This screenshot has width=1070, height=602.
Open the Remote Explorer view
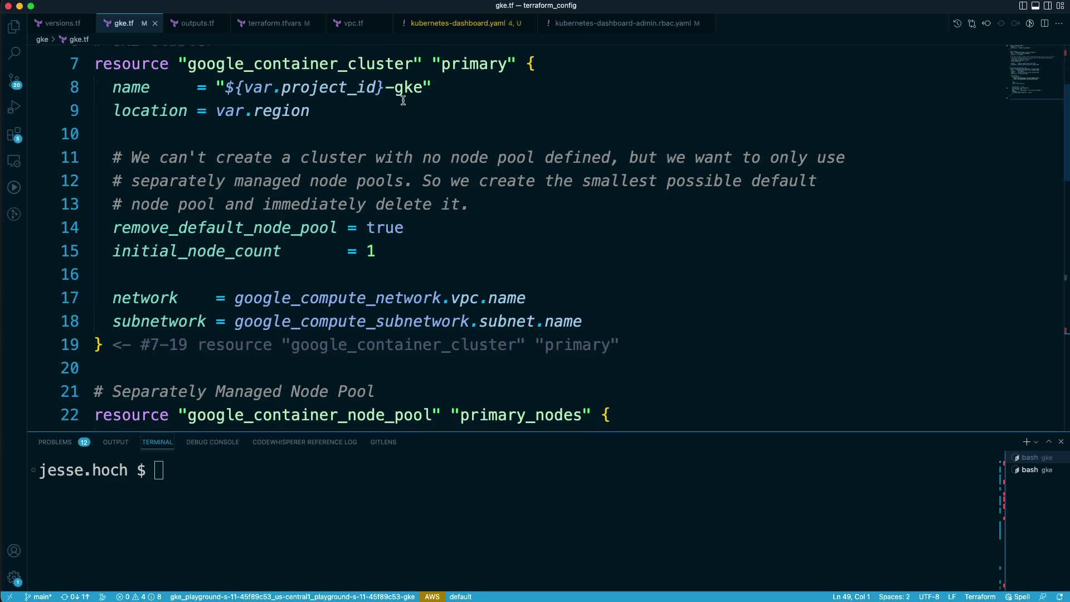pos(14,161)
